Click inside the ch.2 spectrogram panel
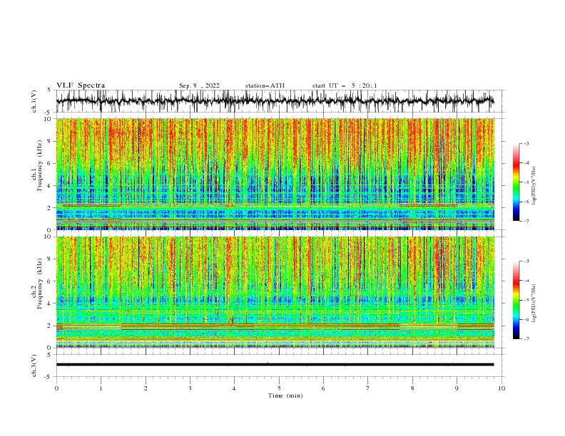Image resolution: width=565 pixels, height=436 pixels. coord(275,292)
